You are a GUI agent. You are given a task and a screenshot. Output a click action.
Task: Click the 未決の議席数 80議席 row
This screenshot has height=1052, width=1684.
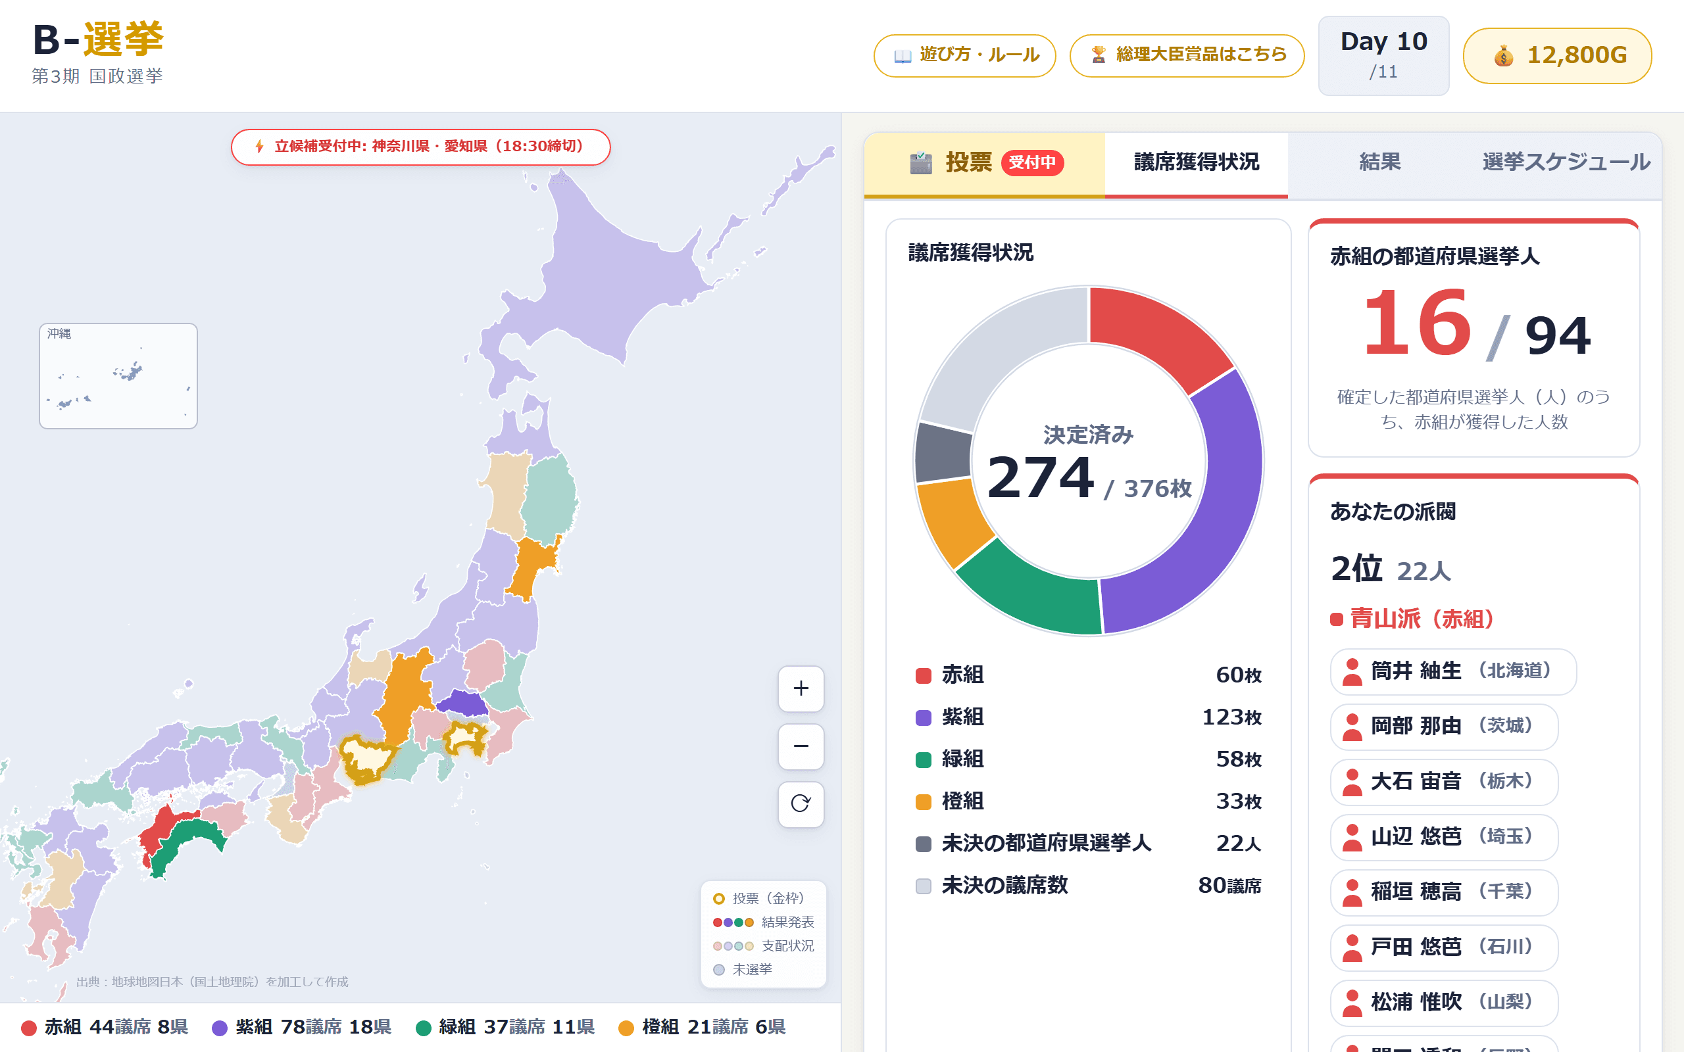(x=1088, y=886)
